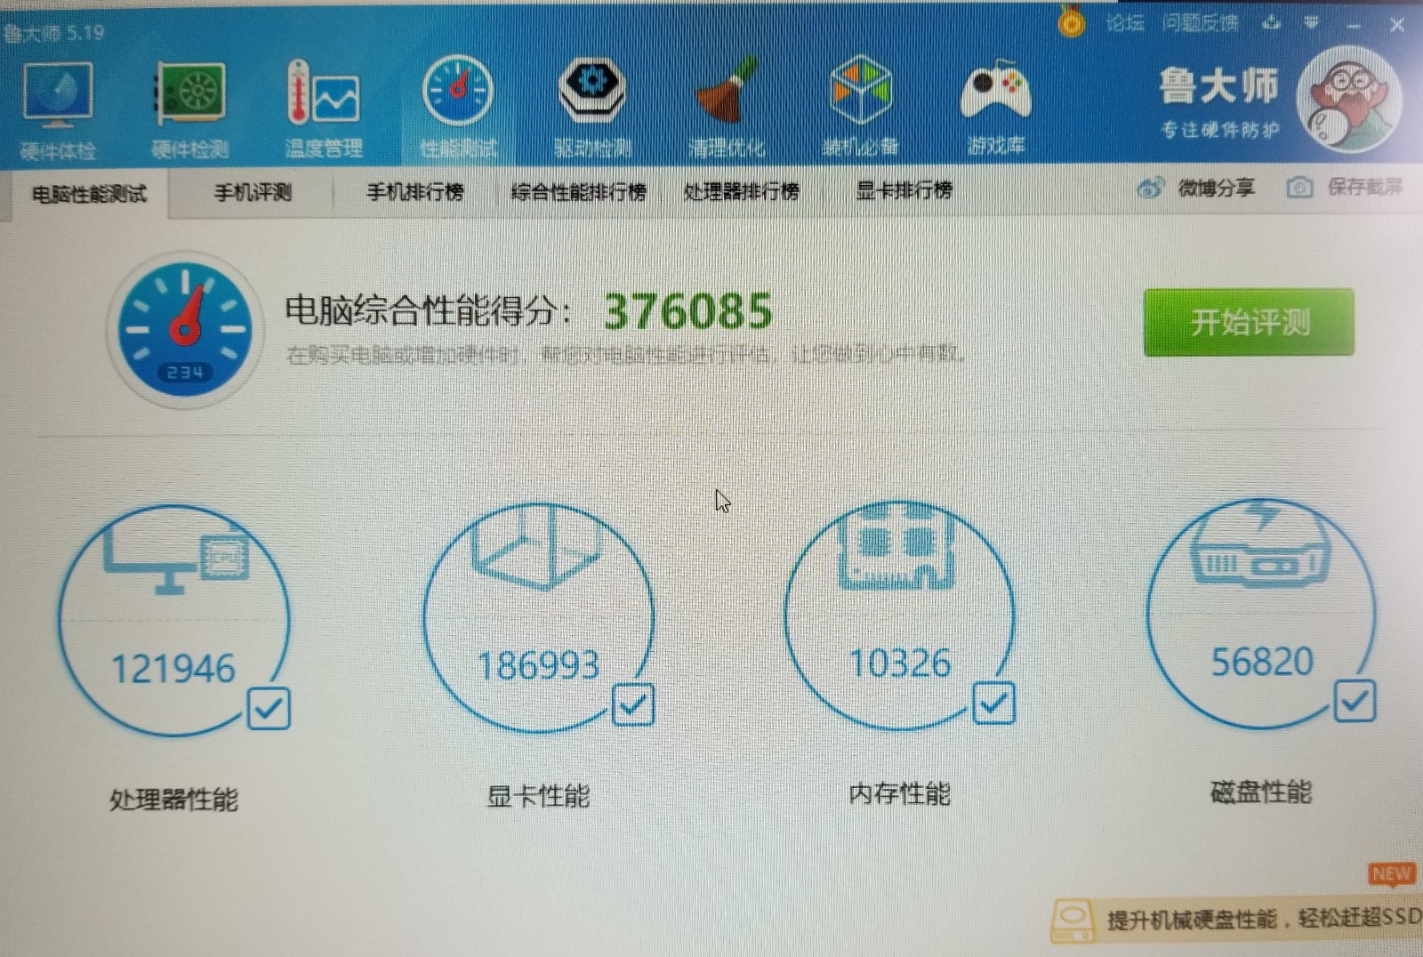Toggle the 磁盘性能 disk test checkbox
This screenshot has width=1423, height=957.
(x=1355, y=702)
